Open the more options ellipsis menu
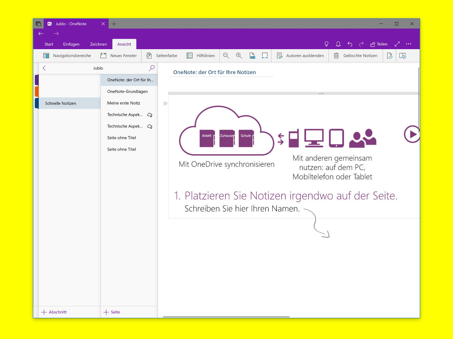 [409, 44]
